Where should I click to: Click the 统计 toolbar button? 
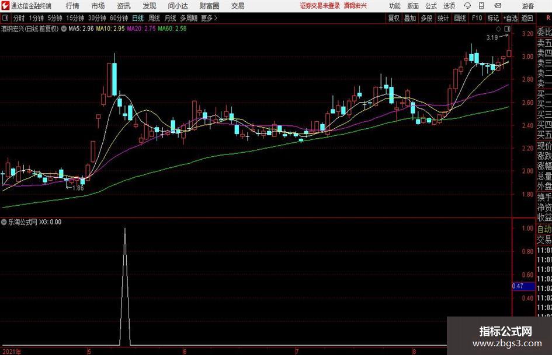coord(443,18)
